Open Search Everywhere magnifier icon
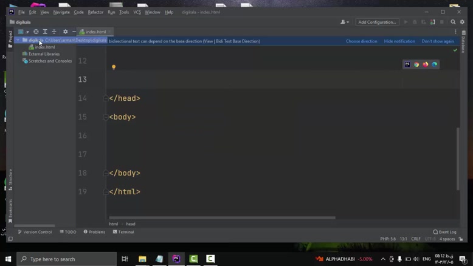Screen dimensions: 473x266 (453, 22)
